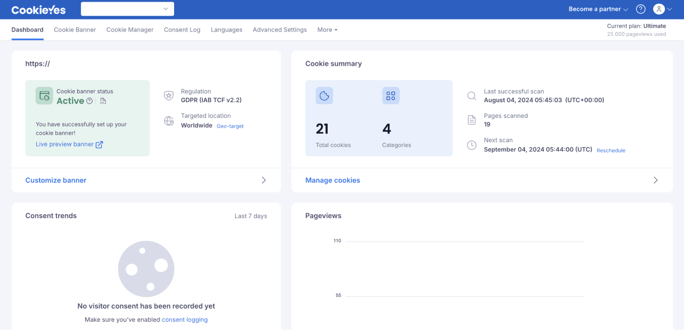Click the Pageviews heading
Screen dimensions: 684x330
(x=323, y=216)
